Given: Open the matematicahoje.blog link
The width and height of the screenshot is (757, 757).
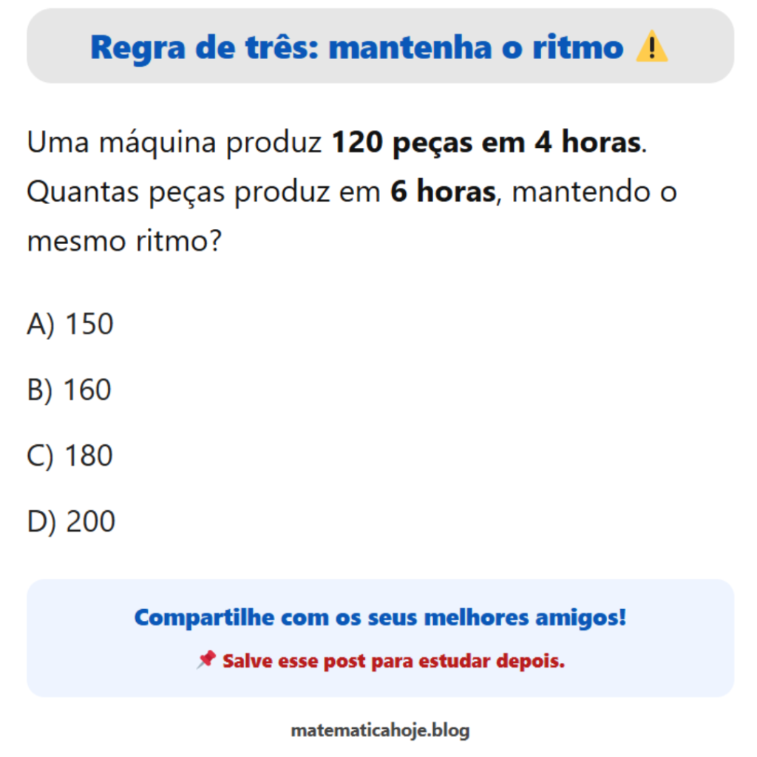Looking at the screenshot, I should coord(380,730).
